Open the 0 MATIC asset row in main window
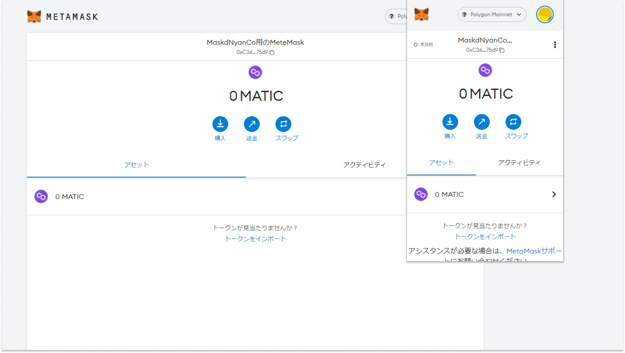Viewport: 625px width, 353px height. (217, 197)
